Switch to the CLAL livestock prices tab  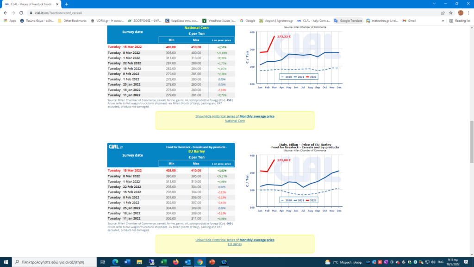(32, 4)
